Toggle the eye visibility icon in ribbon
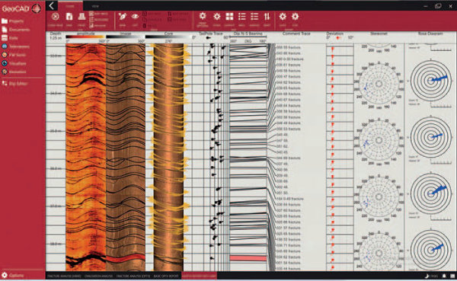Image resolution: width=457 pixels, height=281 pixels. point(135,17)
